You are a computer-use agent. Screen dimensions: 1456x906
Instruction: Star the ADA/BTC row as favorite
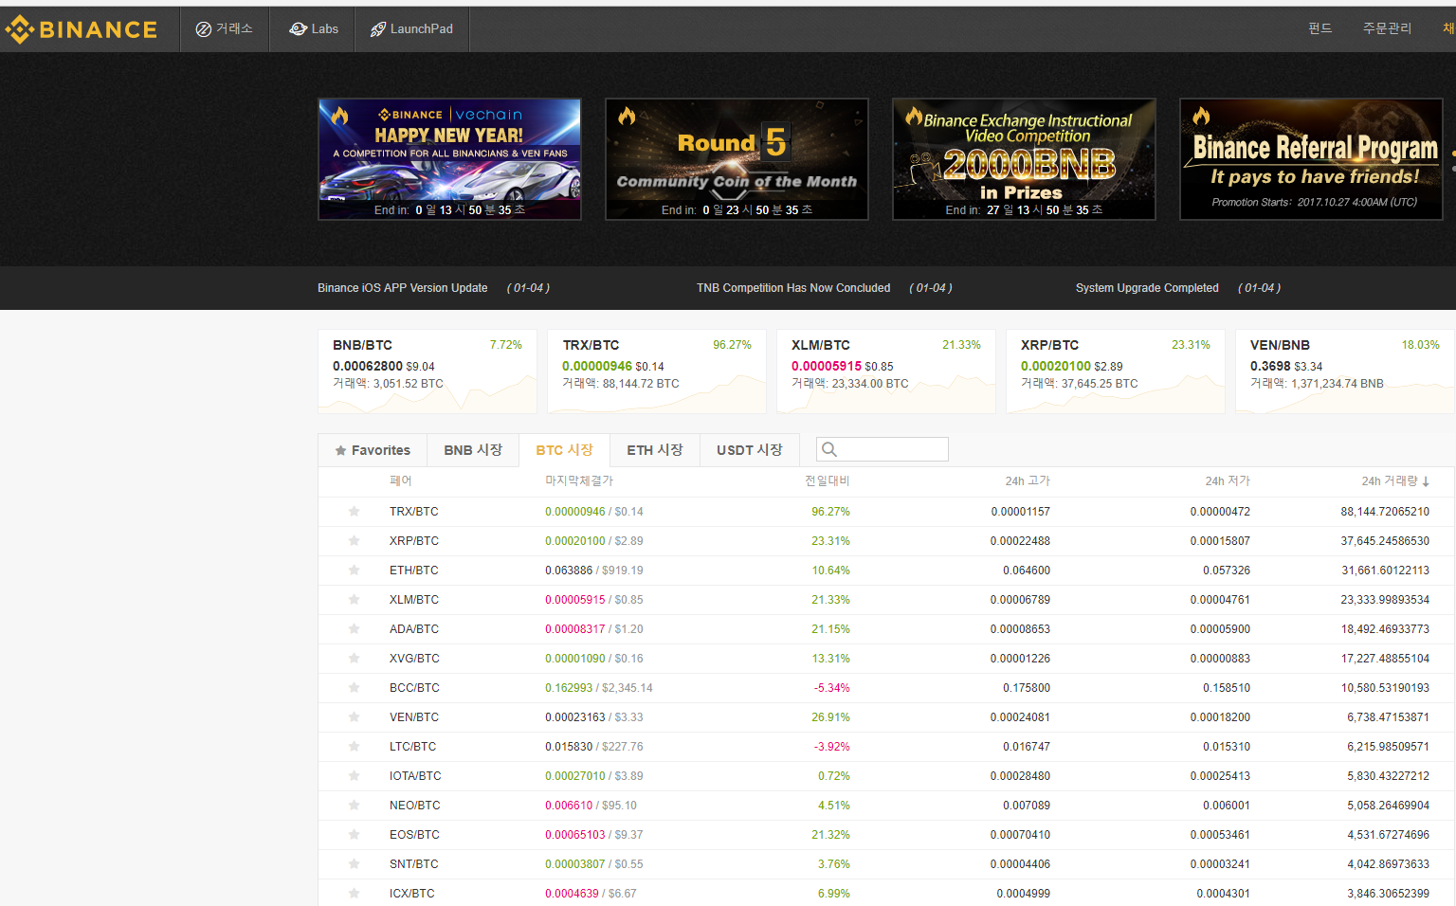pos(354,629)
